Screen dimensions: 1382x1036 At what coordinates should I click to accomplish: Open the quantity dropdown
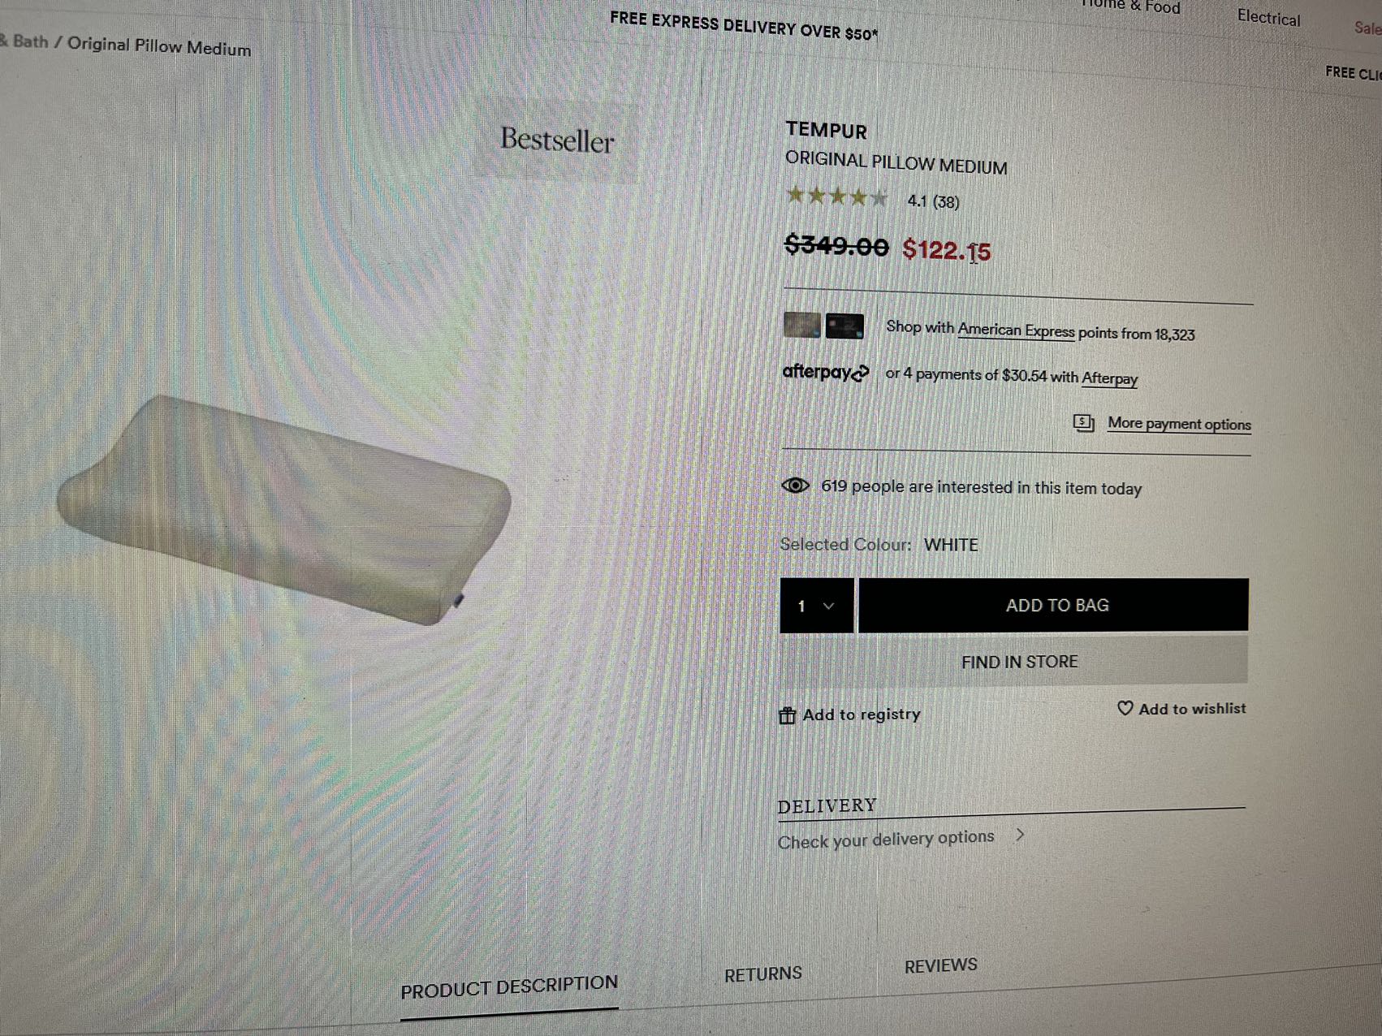coord(817,606)
